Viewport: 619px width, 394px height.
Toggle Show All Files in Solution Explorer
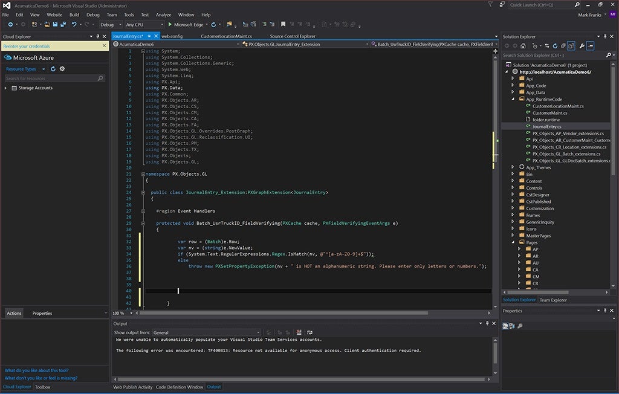(571, 46)
